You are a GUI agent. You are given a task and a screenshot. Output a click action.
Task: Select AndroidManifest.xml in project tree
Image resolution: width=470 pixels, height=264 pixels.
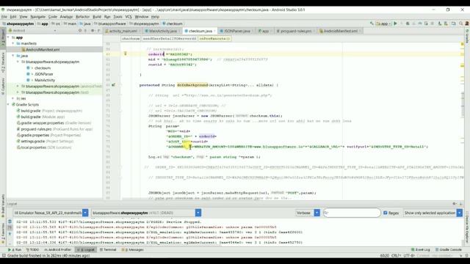click(x=43, y=50)
